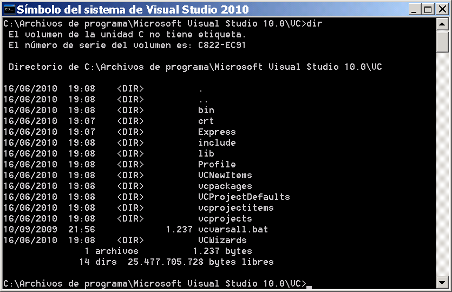Click the scrollbar down arrow
452x292 pixels.
(x=442, y=282)
